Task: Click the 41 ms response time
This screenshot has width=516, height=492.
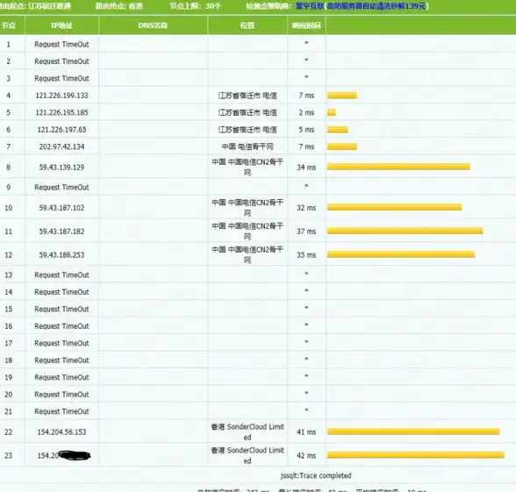Action: point(306,431)
